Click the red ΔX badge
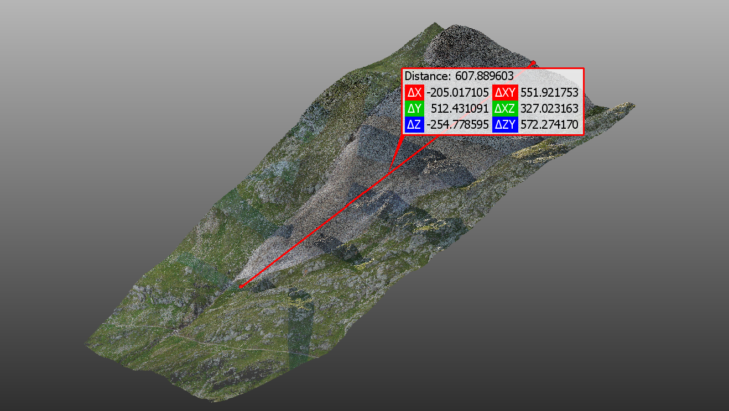The image size is (729, 411). click(x=414, y=92)
